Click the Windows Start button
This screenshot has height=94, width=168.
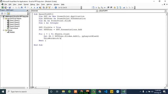tap(3, 92)
